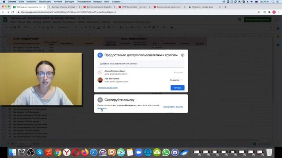This screenshot has width=282, height=158.
Task: Launch Firefox from the dock
Action: point(85,152)
